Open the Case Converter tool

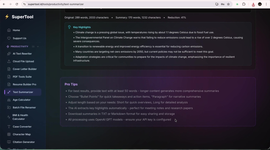(x=23, y=126)
